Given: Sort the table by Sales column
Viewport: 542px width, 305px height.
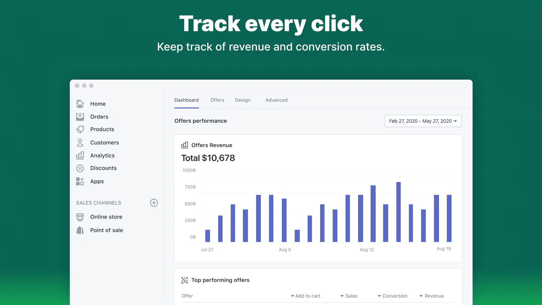Looking at the screenshot, I should coord(349,296).
